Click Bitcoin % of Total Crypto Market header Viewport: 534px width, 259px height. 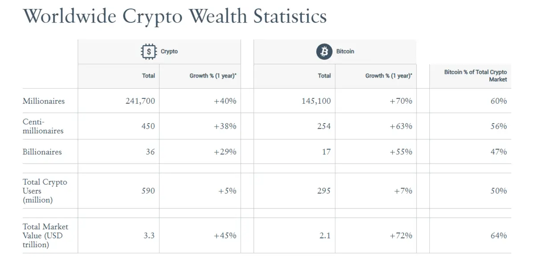tap(475, 76)
